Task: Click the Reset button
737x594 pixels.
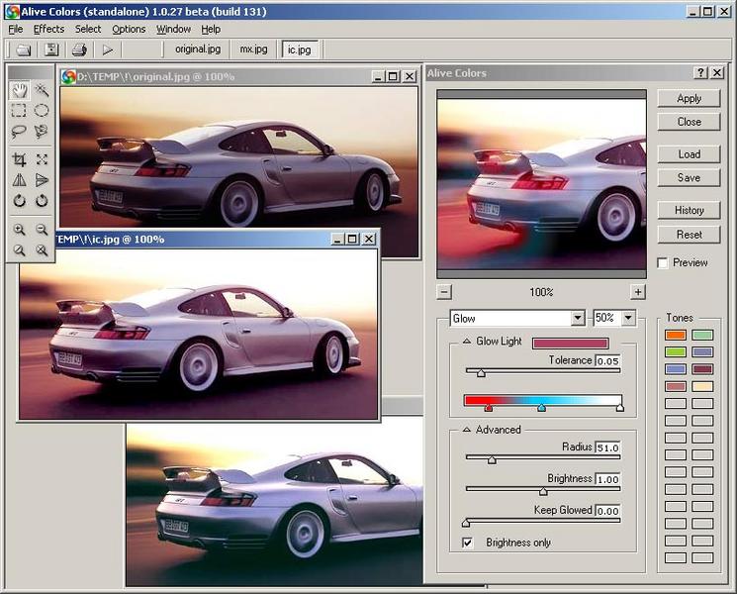Action: (x=689, y=235)
